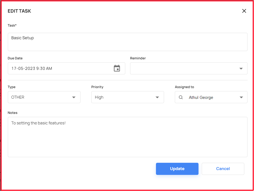This screenshot has height=191, width=254.
Task: Click into the Notes text area
Action: (x=127, y=137)
